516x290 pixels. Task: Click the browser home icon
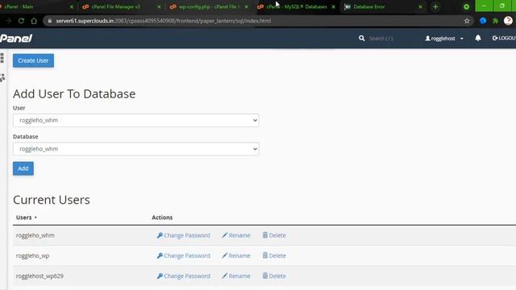[34, 21]
